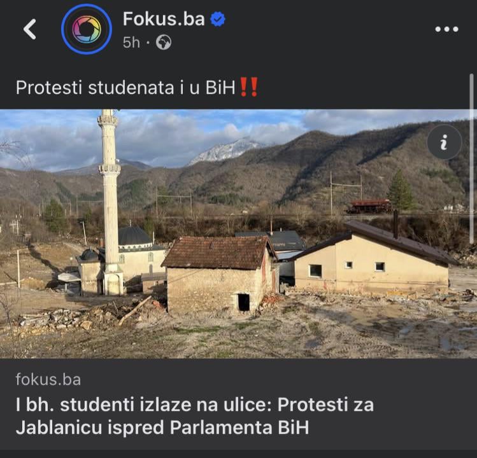Open 'Jablanicu ispred Parlamenta BiH' headline line
477x458 pixels.
tap(162, 427)
